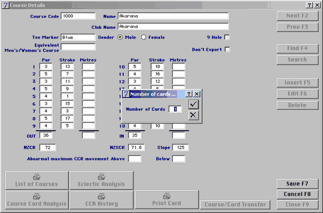
Task: Click the Stroke field for hole 8
Action: click(68, 118)
